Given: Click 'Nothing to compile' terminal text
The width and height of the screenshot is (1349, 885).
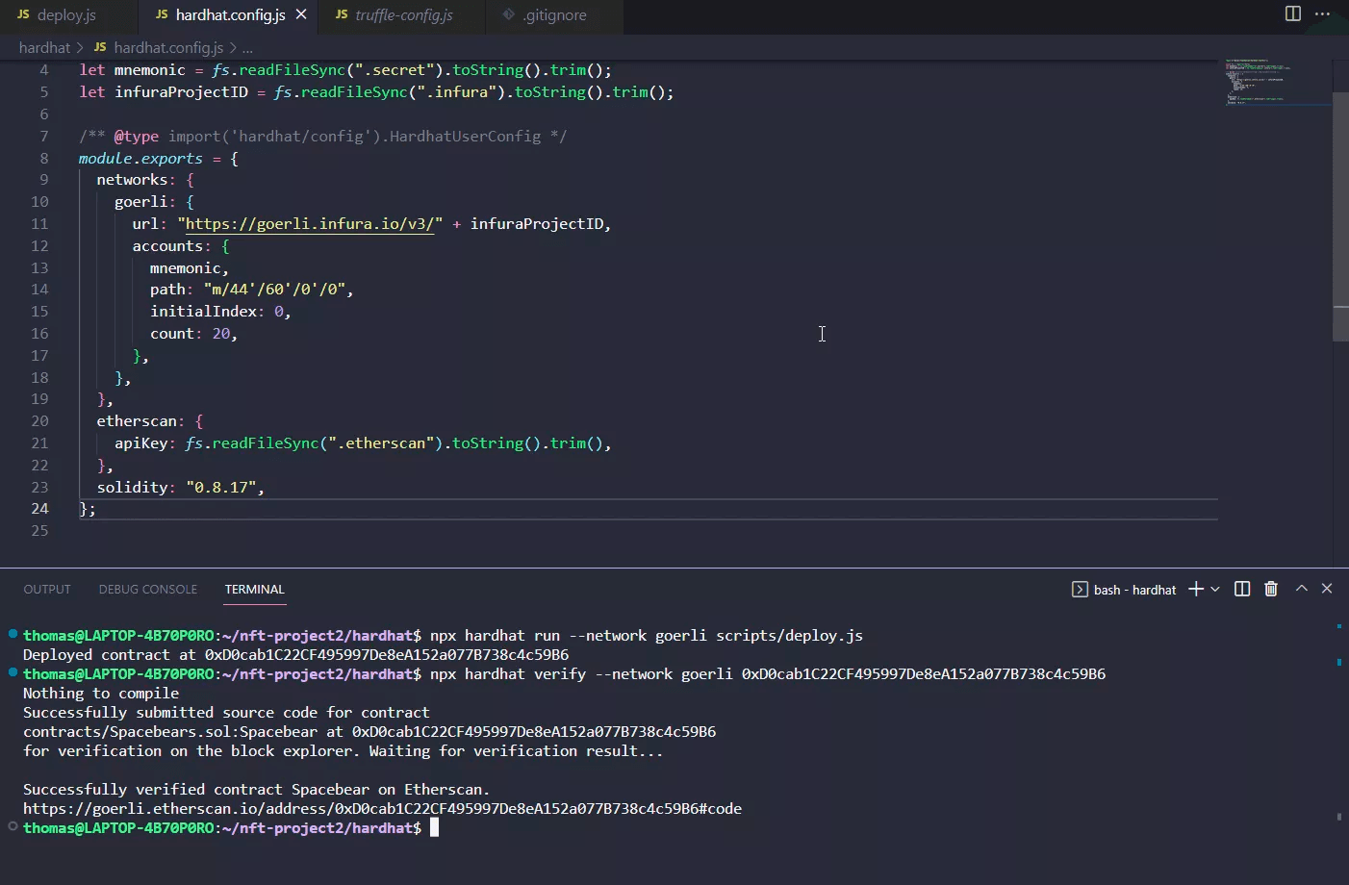Looking at the screenshot, I should 101,694.
